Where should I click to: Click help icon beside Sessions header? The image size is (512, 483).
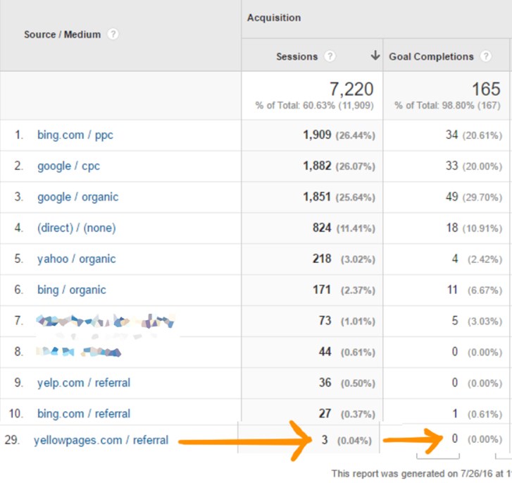pos(330,56)
